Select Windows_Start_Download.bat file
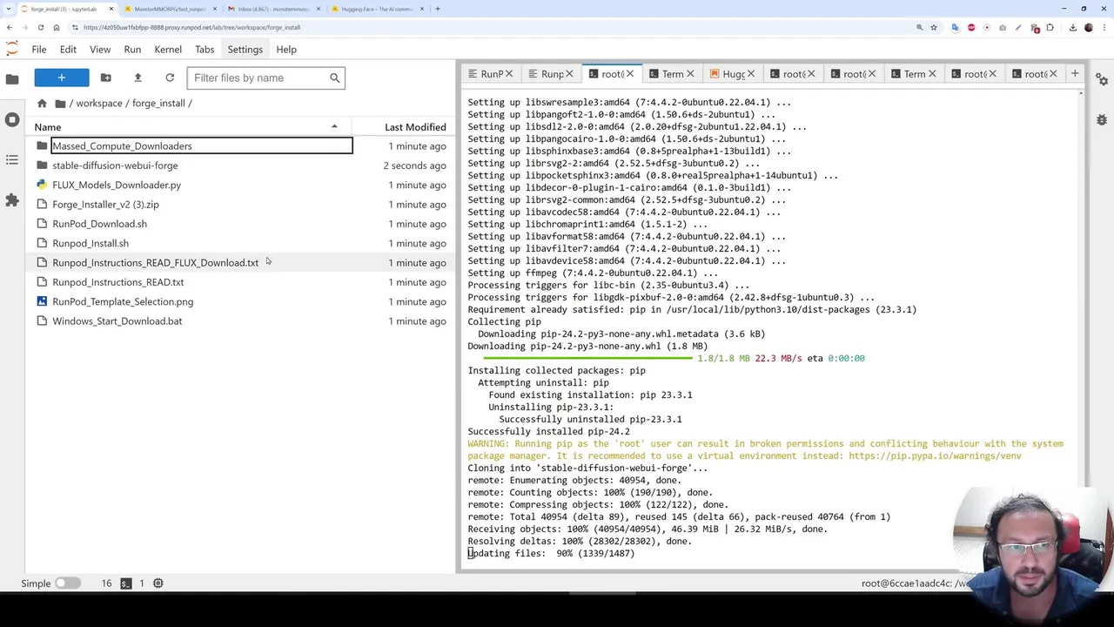 (240, 320)
